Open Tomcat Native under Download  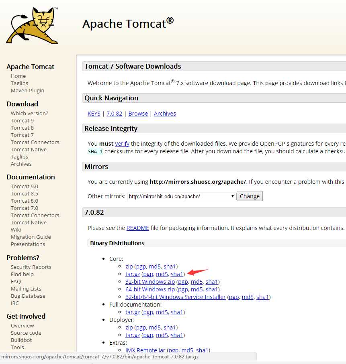pos(29,150)
